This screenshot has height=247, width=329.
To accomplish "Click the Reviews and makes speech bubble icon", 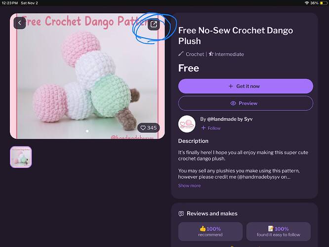I will (x=181, y=213).
